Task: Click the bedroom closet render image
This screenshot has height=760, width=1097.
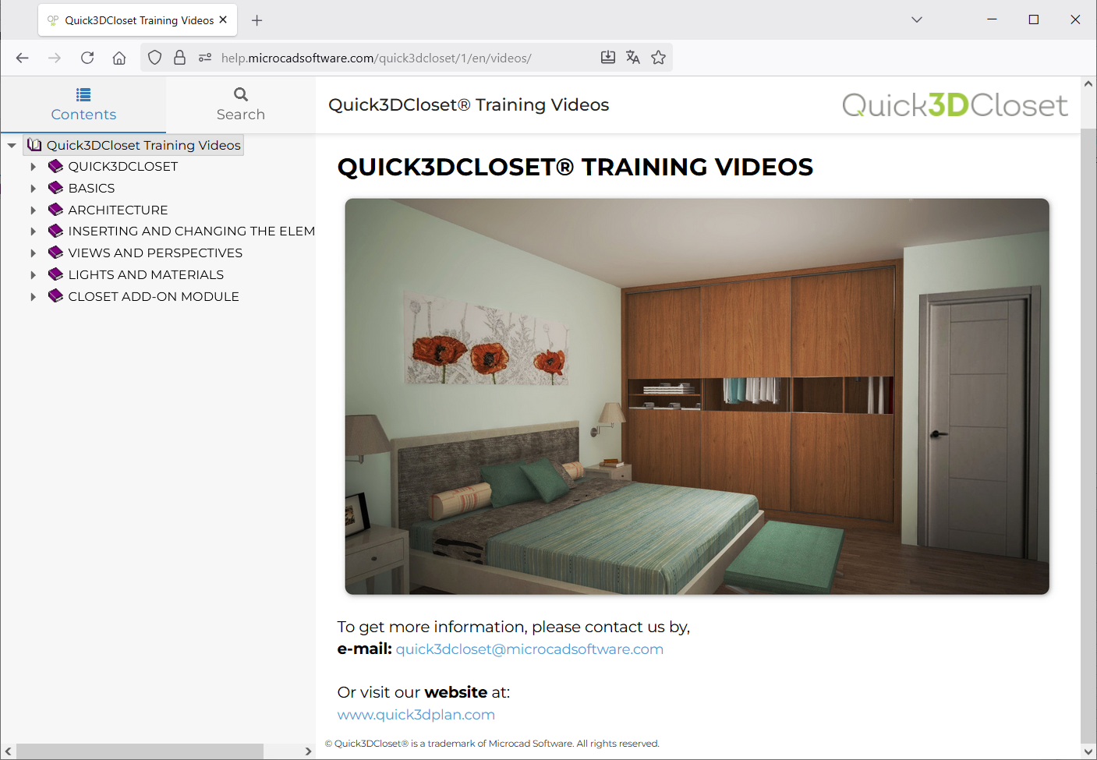Action: coord(696,397)
